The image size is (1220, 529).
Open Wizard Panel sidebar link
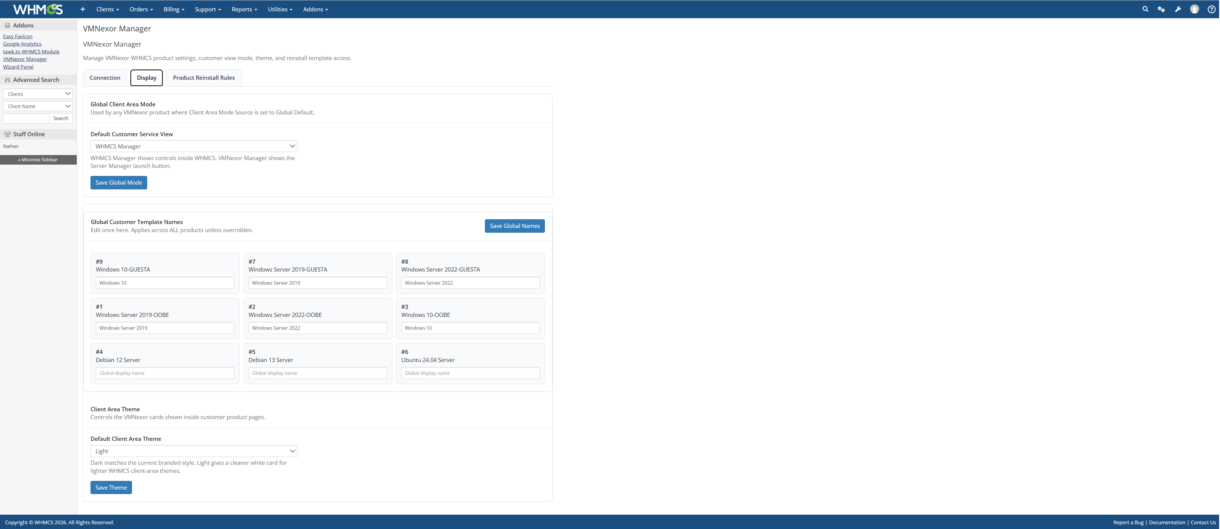pyautogui.click(x=18, y=67)
